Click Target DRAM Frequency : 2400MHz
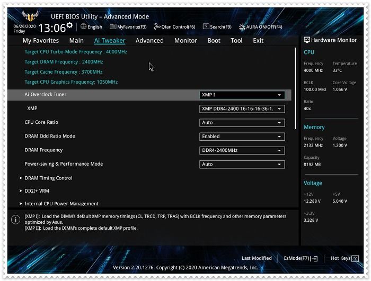Viewport: 371px width, 281px height. [x=64, y=62]
